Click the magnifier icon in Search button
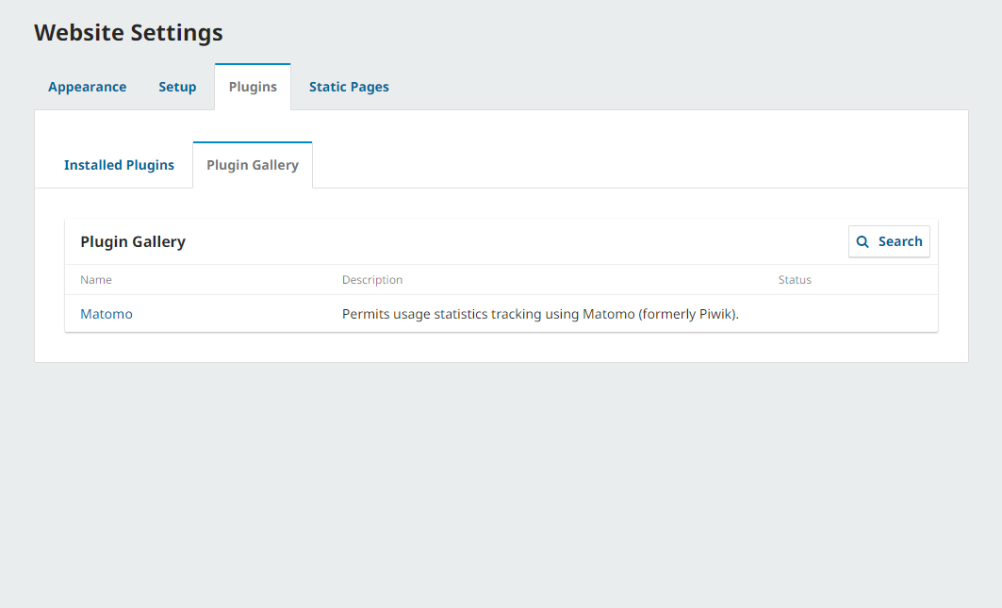1002x608 pixels. 862,241
